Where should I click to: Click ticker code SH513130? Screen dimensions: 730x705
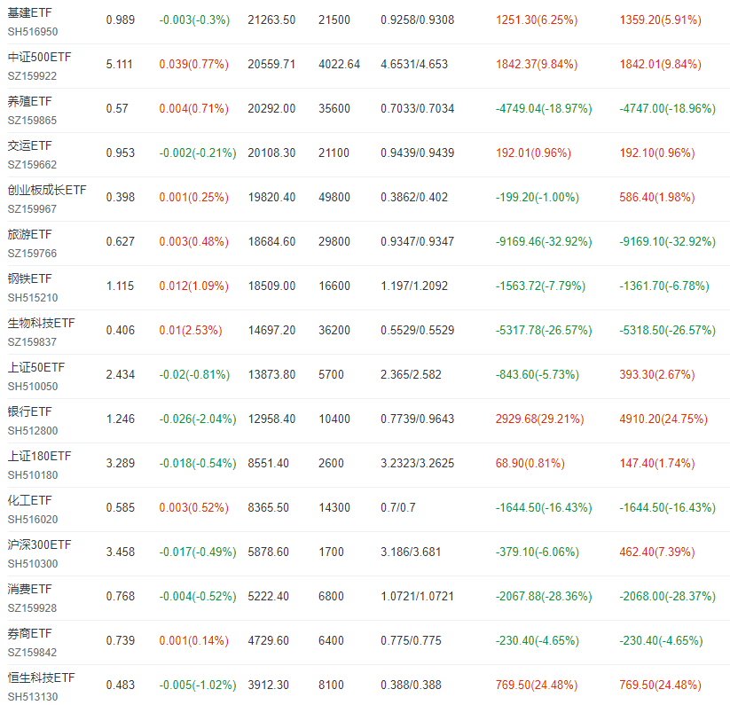click(x=33, y=697)
